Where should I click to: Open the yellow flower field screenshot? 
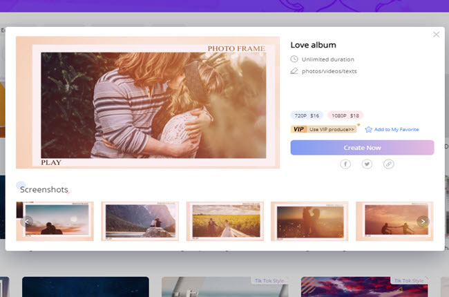point(224,221)
